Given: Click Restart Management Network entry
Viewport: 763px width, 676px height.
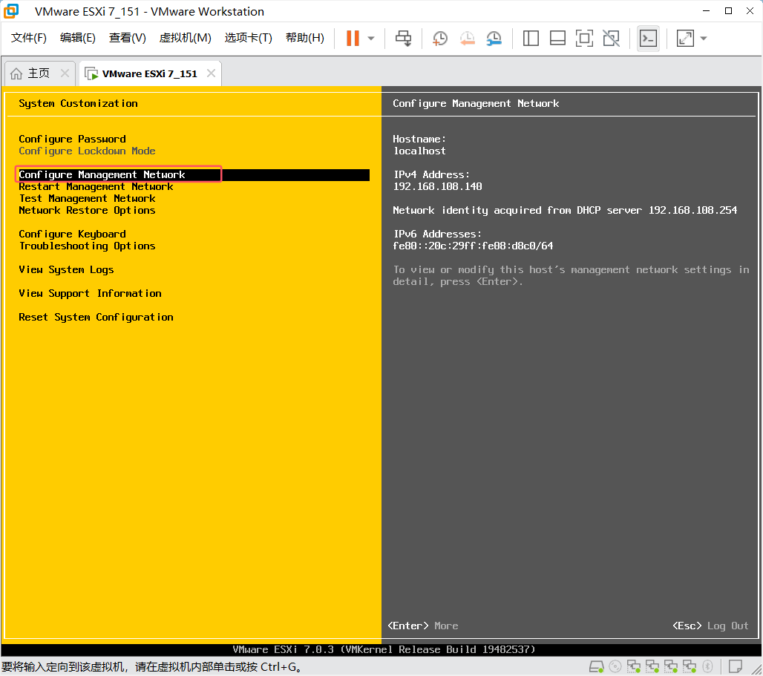Looking at the screenshot, I should coord(96,187).
